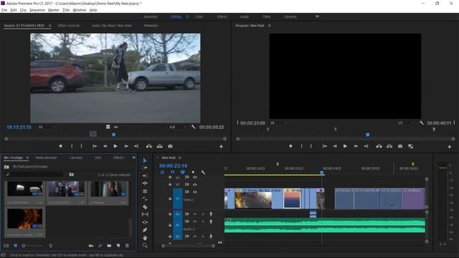459x258 pixels.
Task: Open New Reel timeline panel menu
Action: pyautogui.click(x=180, y=158)
